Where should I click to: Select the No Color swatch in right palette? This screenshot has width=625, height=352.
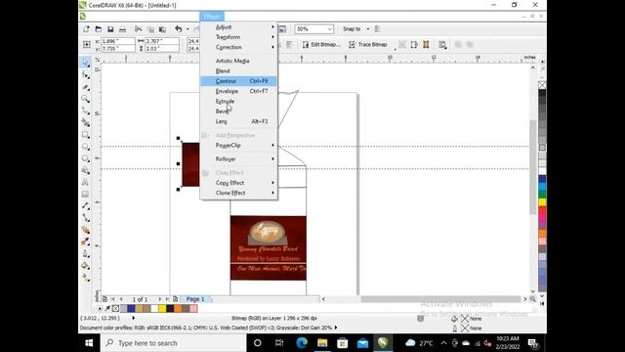(x=542, y=85)
